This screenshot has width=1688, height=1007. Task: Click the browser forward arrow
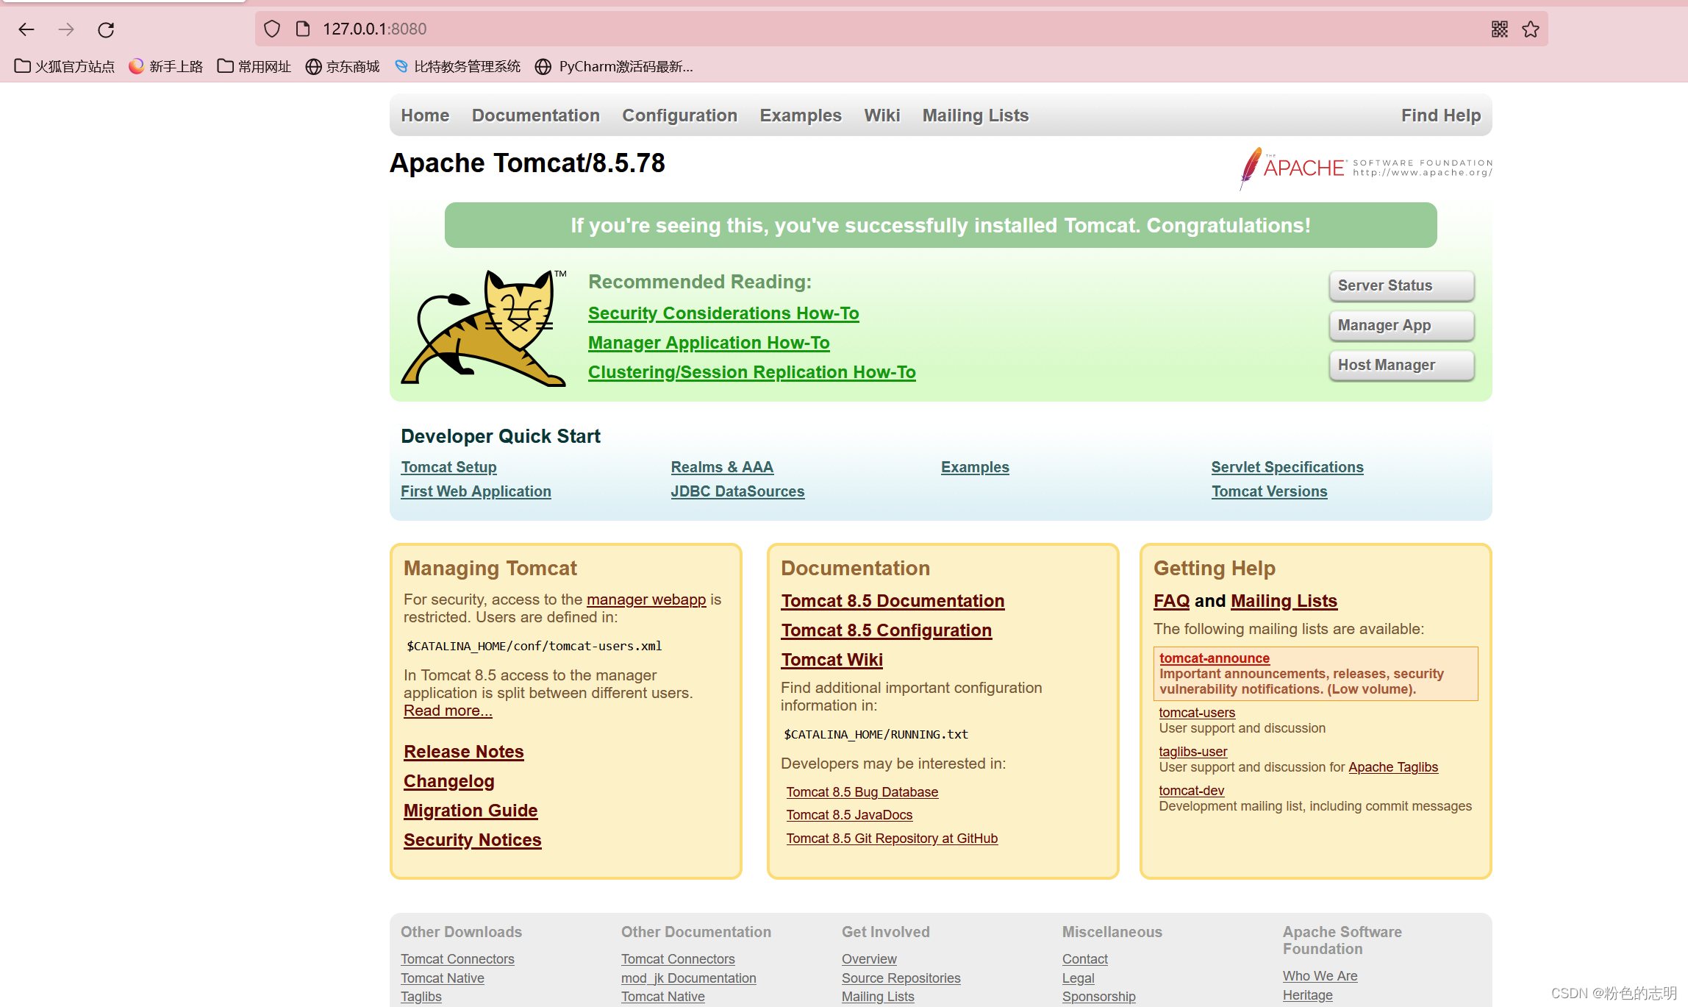(66, 29)
